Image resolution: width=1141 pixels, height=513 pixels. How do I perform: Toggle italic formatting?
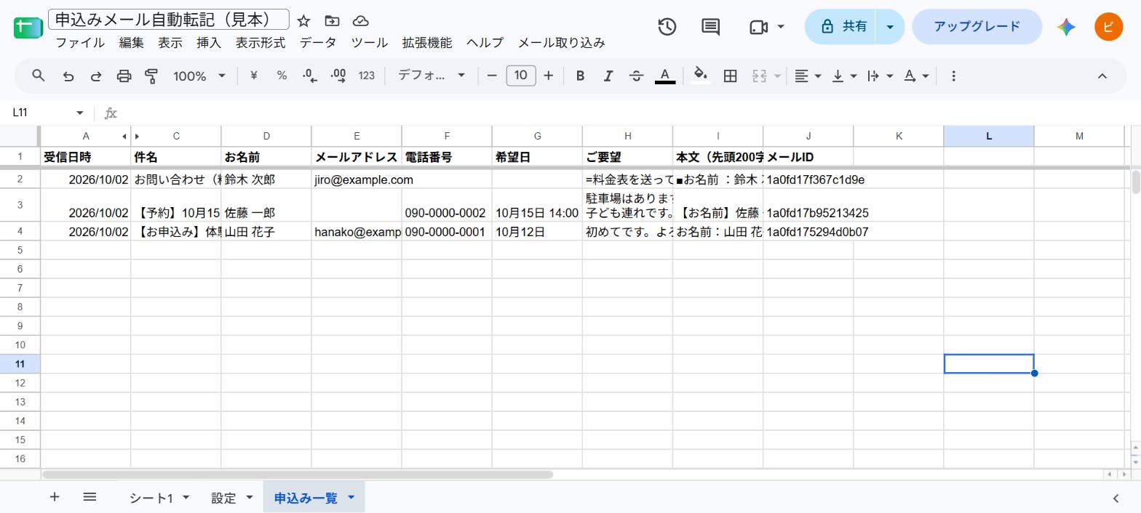608,76
